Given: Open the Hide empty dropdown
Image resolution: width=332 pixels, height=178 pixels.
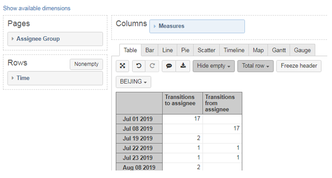Looking at the screenshot, I should coord(213,66).
